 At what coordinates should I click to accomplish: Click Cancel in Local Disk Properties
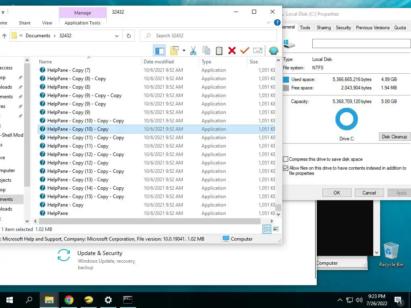click(x=369, y=193)
